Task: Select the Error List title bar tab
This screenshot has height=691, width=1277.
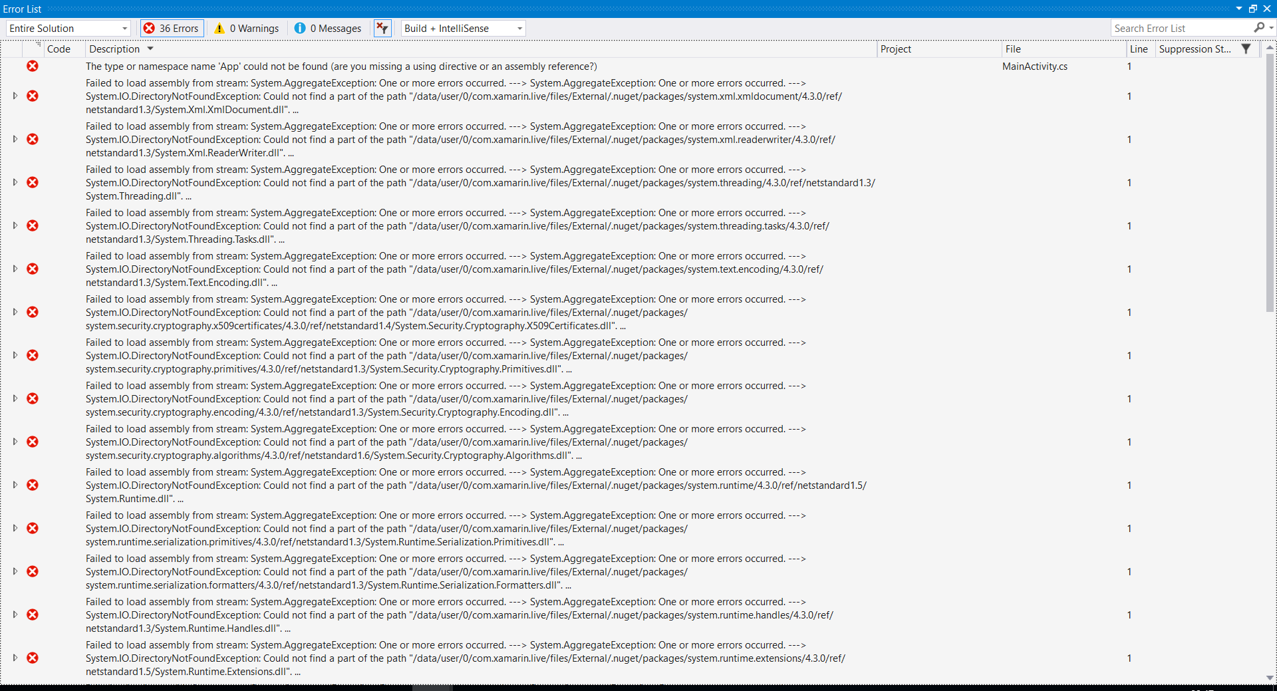Action: pyautogui.click(x=21, y=9)
